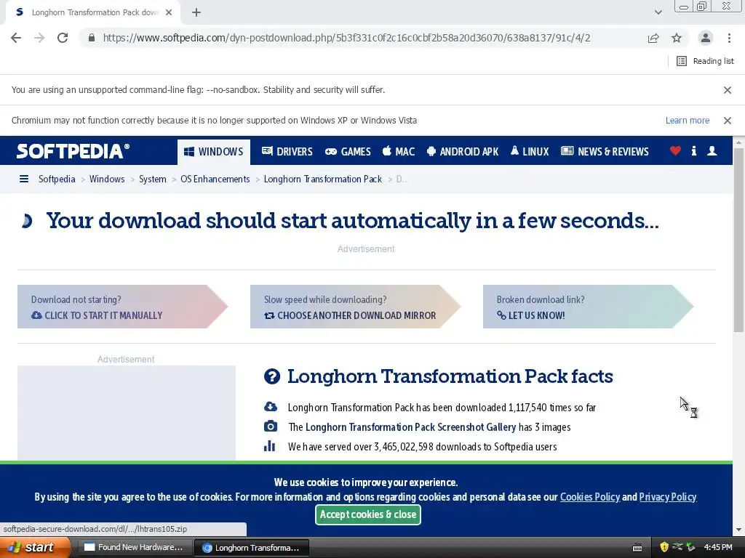Open the Mac section
745x558 pixels.
399,152
